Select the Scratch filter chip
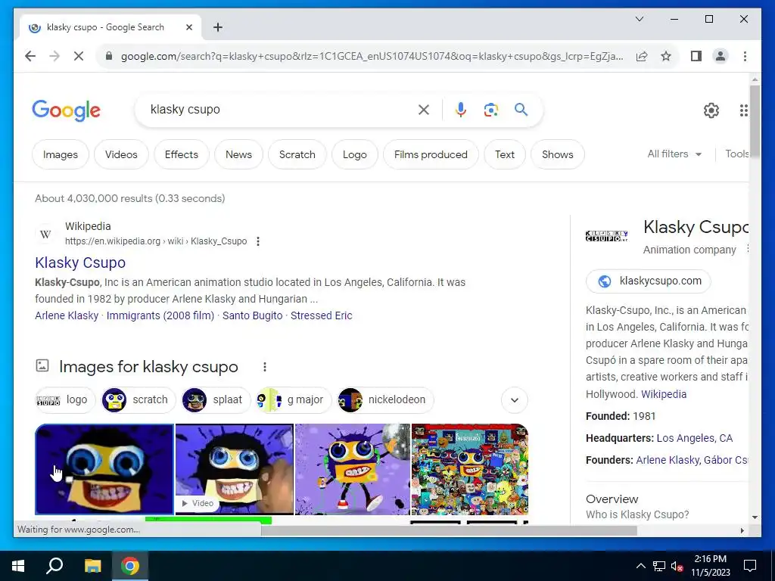 tap(297, 154)
